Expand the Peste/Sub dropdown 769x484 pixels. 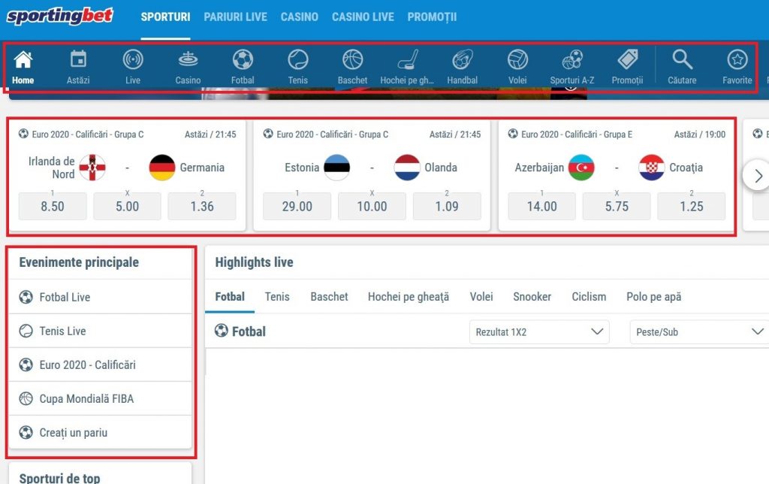(698, 331)
